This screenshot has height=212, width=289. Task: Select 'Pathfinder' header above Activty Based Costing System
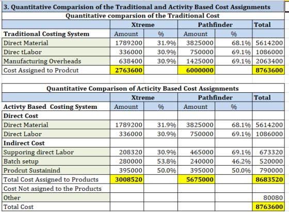click(x=215, y=97)
